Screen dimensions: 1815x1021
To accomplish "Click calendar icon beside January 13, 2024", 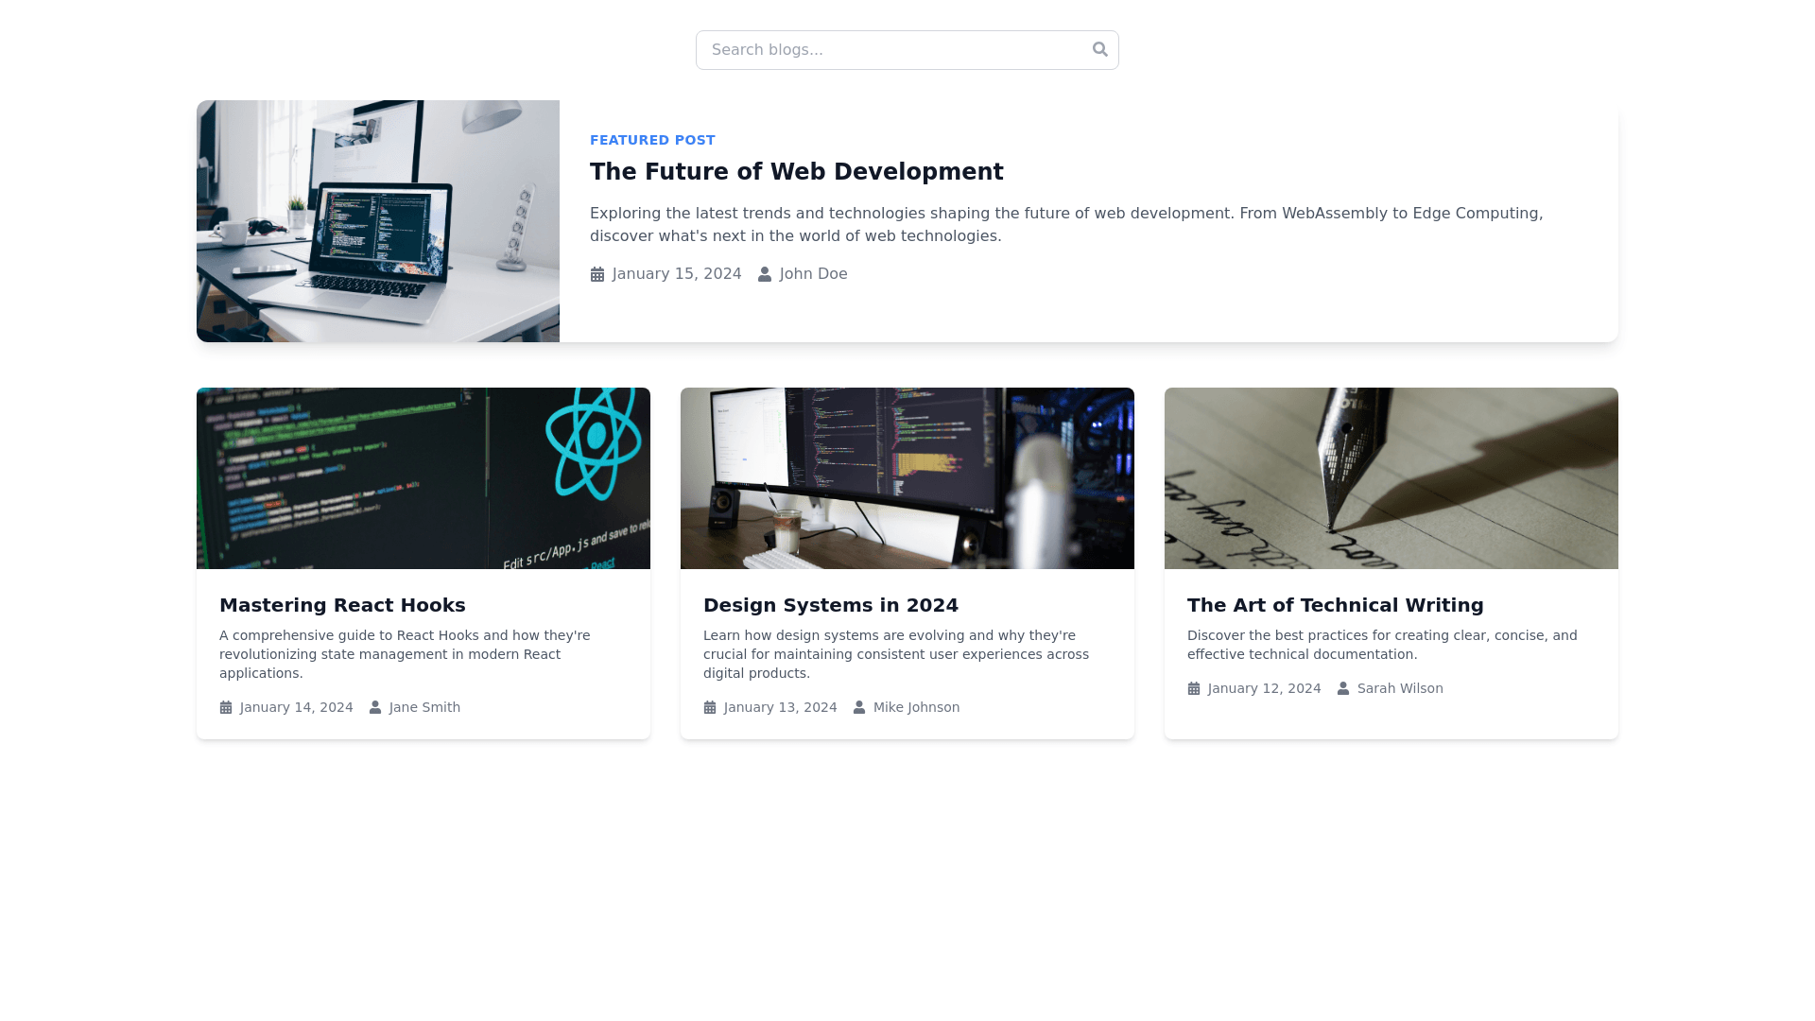I will (x=710, y=707).
